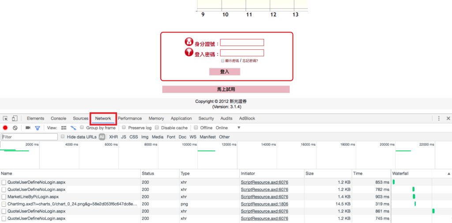The image size is (452, 223).
Task: Focus the network Filter text box
Action: tap(30, 137)
